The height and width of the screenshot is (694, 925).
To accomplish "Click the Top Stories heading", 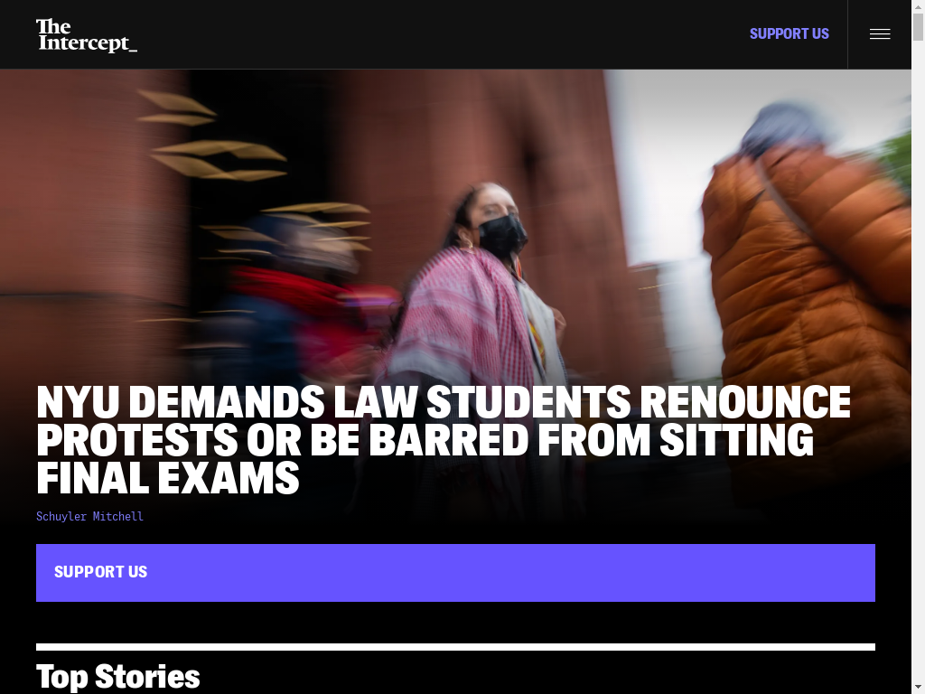I will tap(118, 676).
